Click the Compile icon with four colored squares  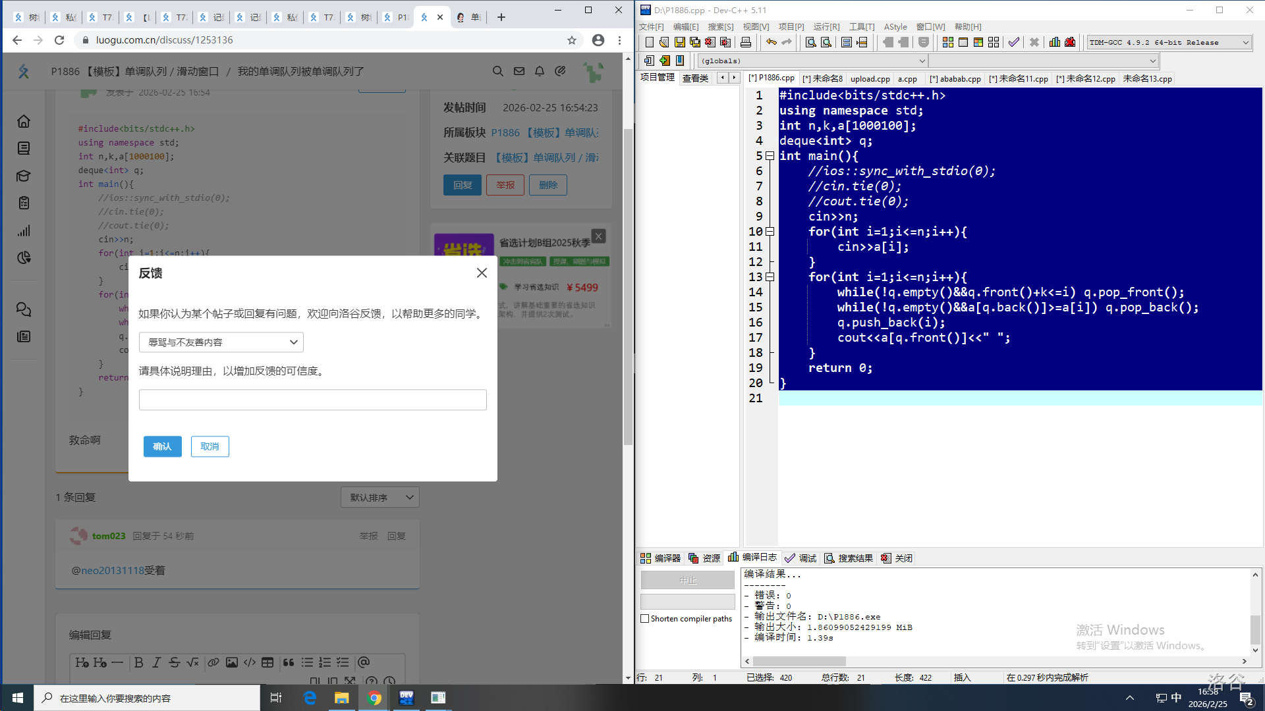(x=947, y=42)
